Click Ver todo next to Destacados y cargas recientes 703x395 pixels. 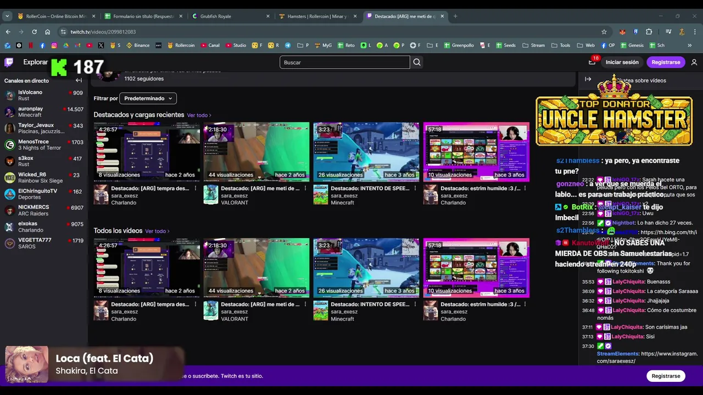click(199, 115)
